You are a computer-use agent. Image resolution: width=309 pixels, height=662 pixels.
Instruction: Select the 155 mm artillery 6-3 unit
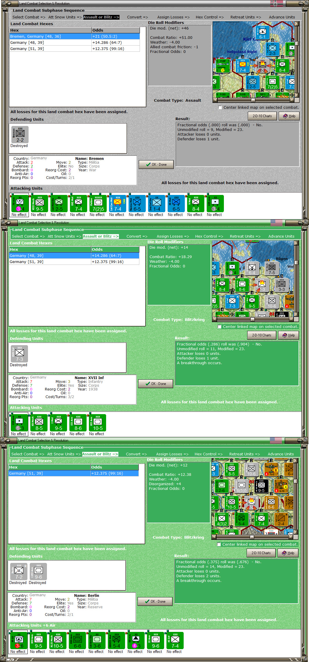(x=20, y=423)
